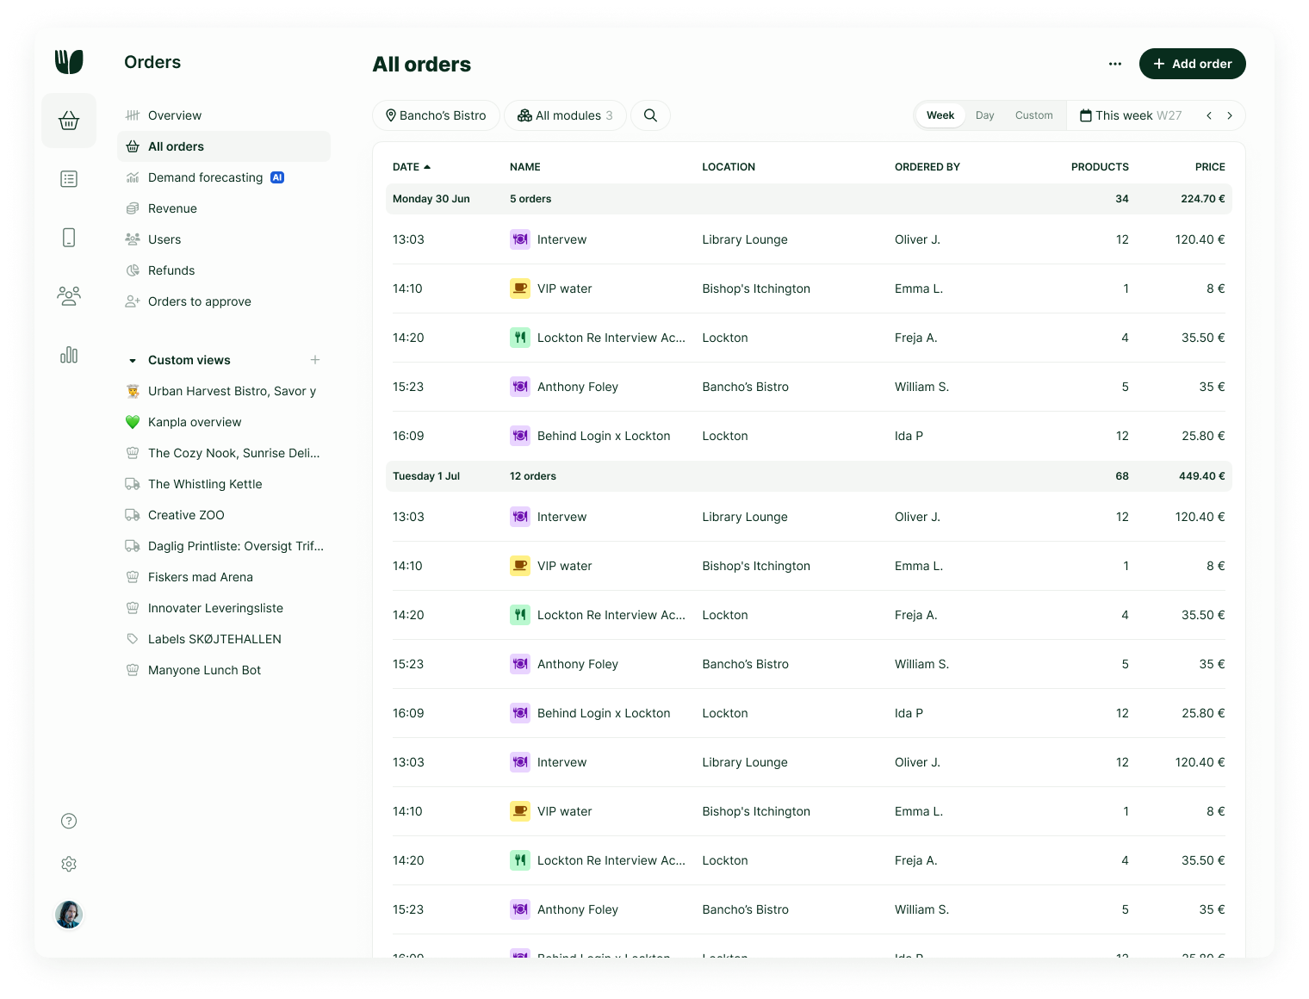Click the help question mark icon
This screenshot has width=1309, height=999.
point(69,821)
